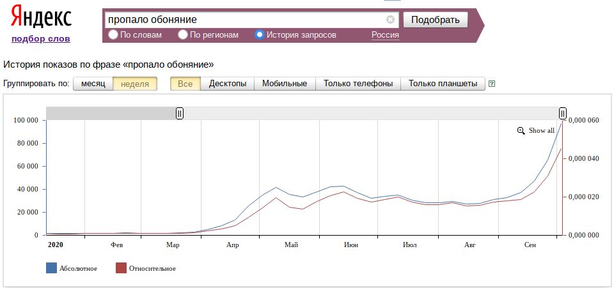The width and height of the screenshot is (614, 288).
Task: Click the Yandex logo
Action: pos(41,17)
